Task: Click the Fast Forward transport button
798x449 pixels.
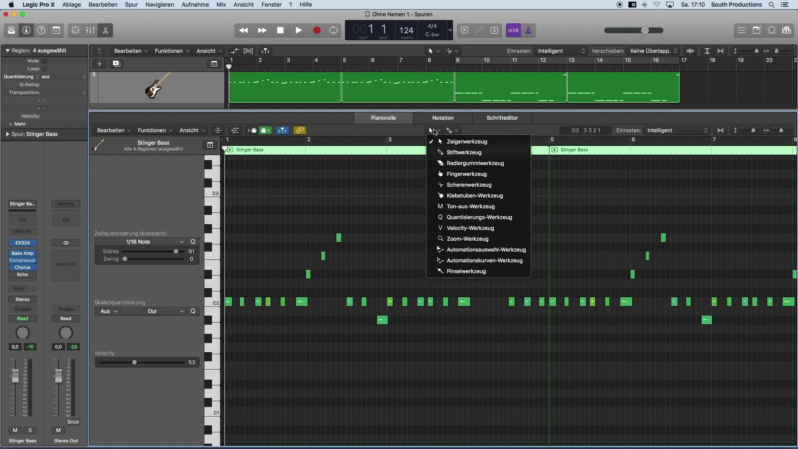Action: [262, 30]
